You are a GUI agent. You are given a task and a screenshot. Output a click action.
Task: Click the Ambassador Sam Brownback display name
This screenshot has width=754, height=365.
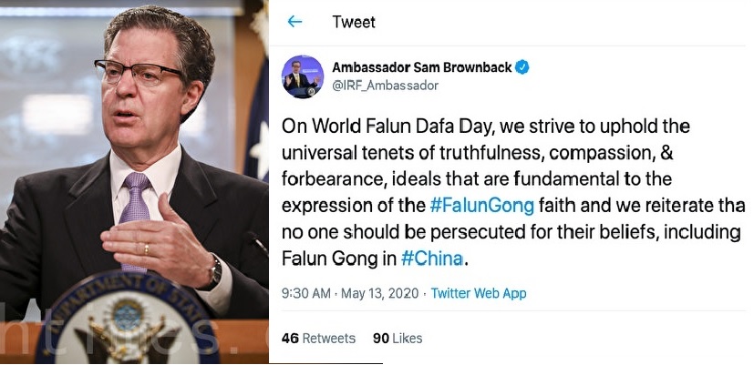tap(421, 67)
